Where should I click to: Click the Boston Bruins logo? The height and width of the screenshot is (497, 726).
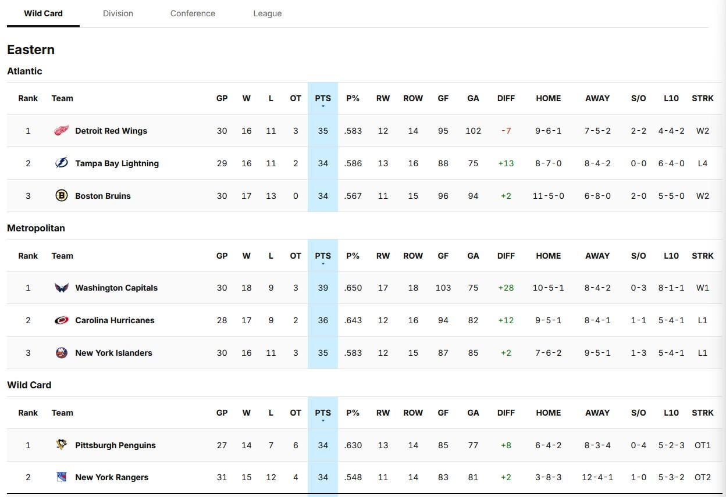coord(62,195)
